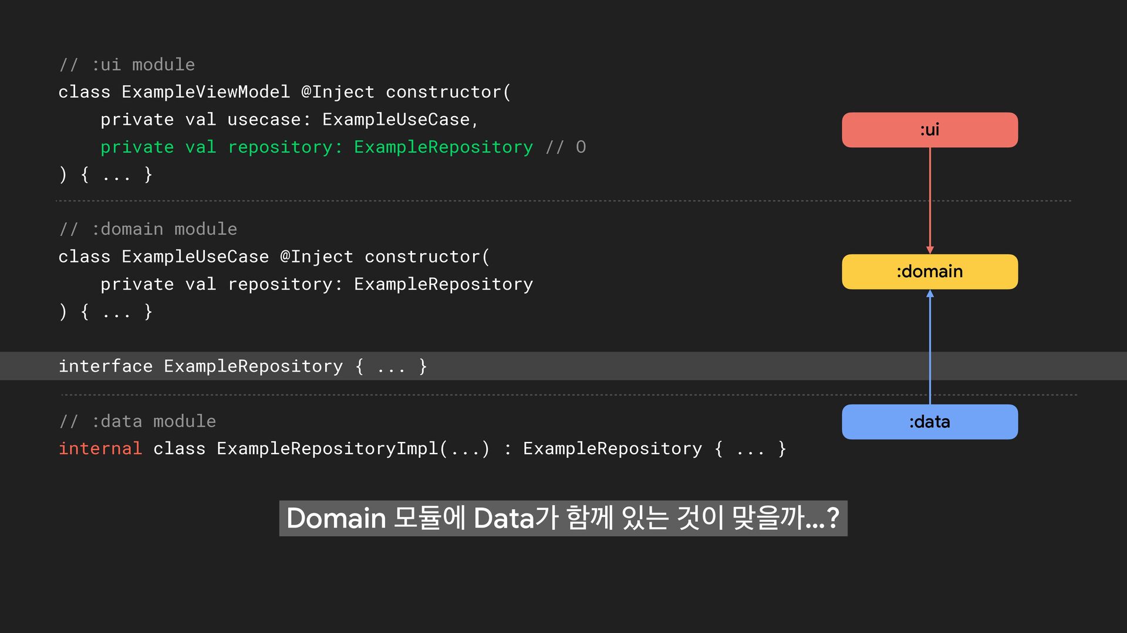Click the Korean caption about Domain module
The width and height of the screenshot is (1127, 633).
click(x=562, y=518)
